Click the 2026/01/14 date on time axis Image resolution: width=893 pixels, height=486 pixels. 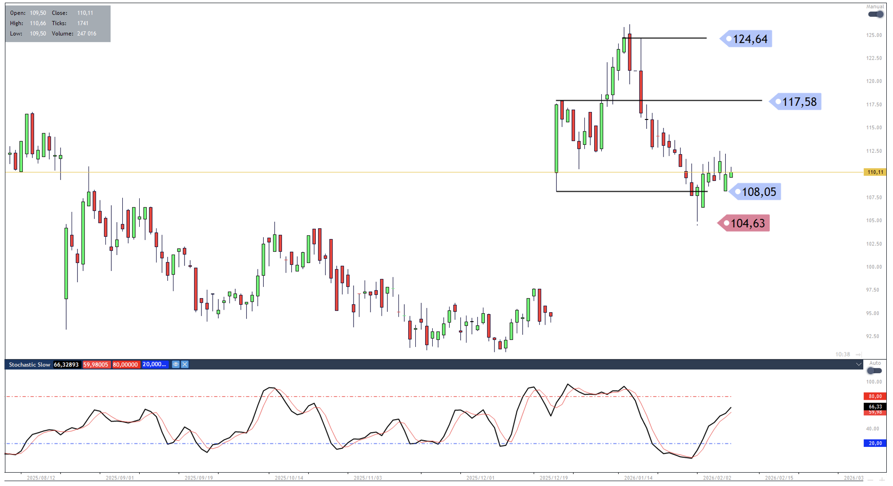(638, 478)
